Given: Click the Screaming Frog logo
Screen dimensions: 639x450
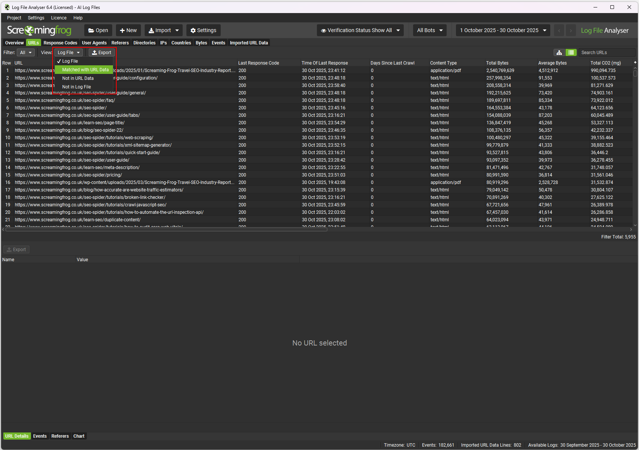Looking at the screenshot, I should [x=39, y=31].
